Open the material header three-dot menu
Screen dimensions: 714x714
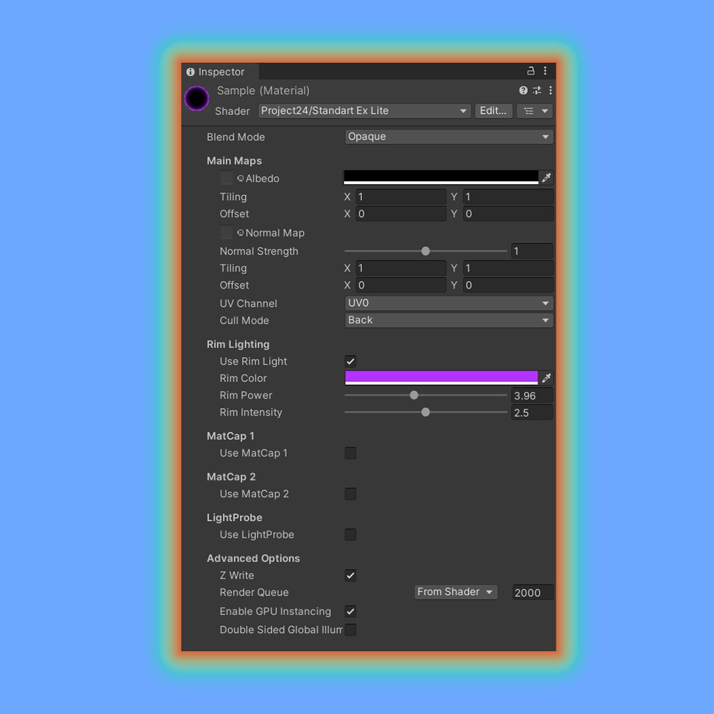pyautogui.click(x=551, y=90)
